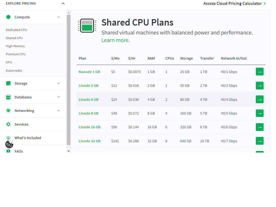Click the arrow button for Linode 32 GB

tap(260, 141)
